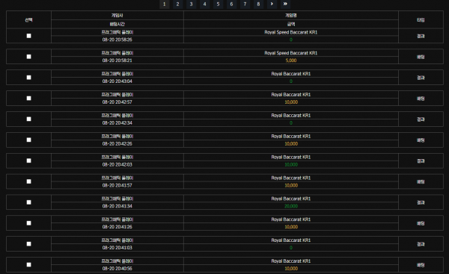Switch to page 3
Screen dimensions: 449x274
pyautogui.click(x=191, y=4)
